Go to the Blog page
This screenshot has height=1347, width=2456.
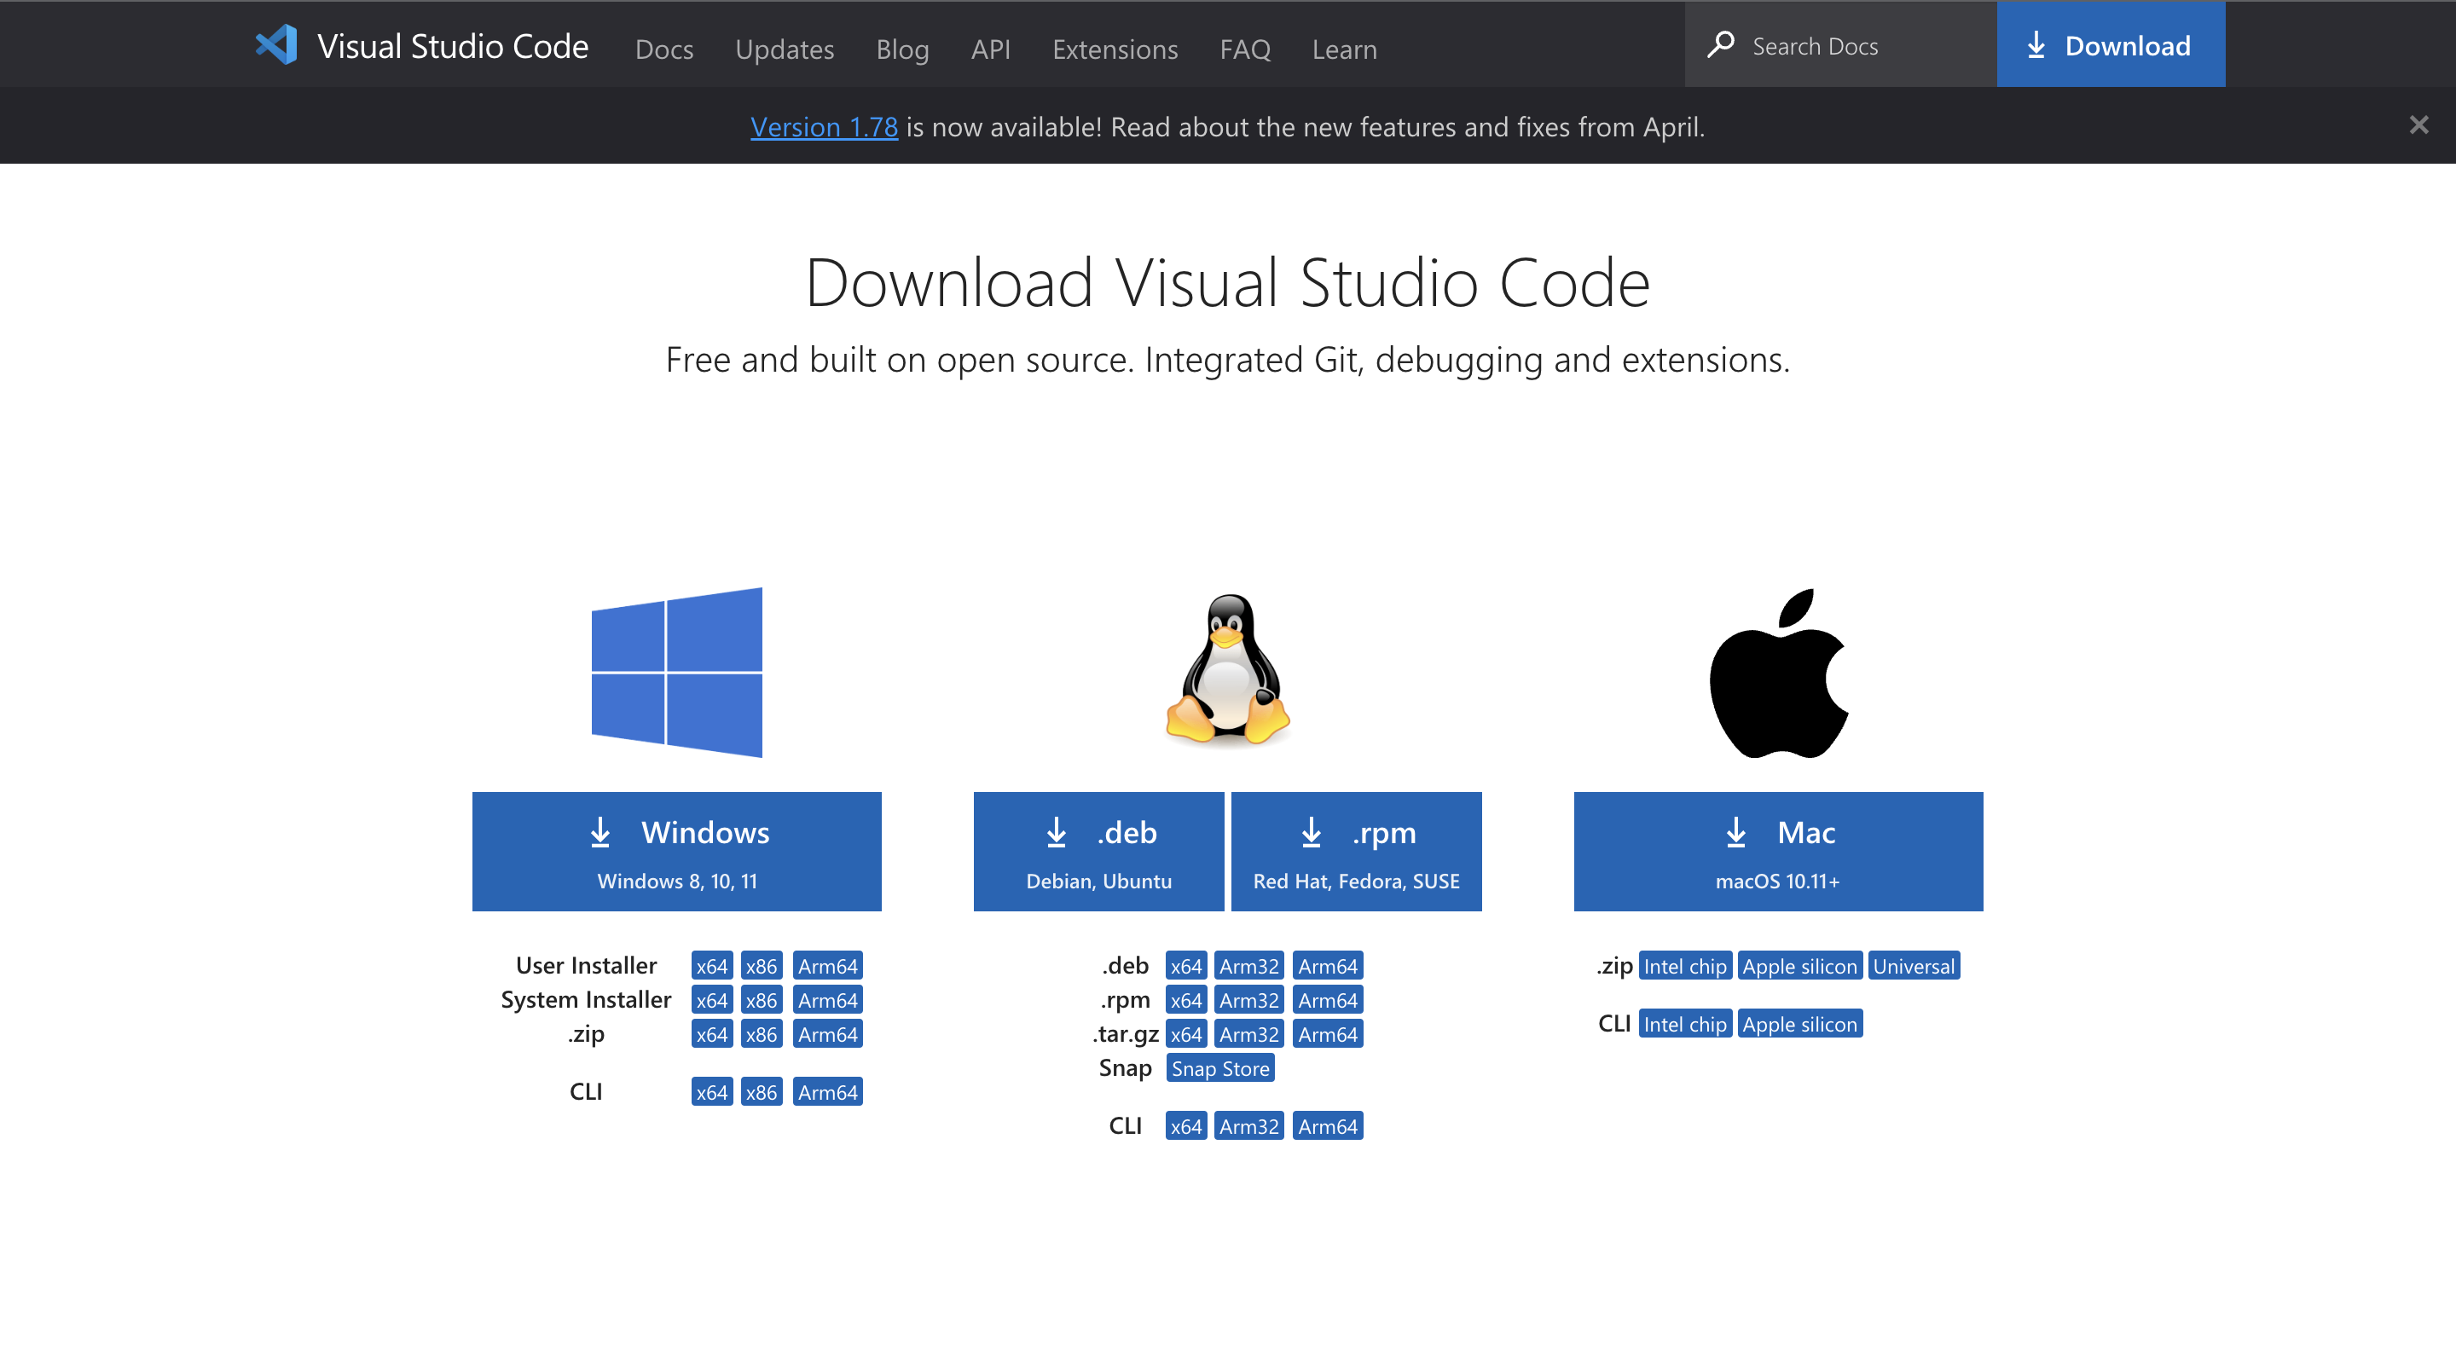click(903, 49)
